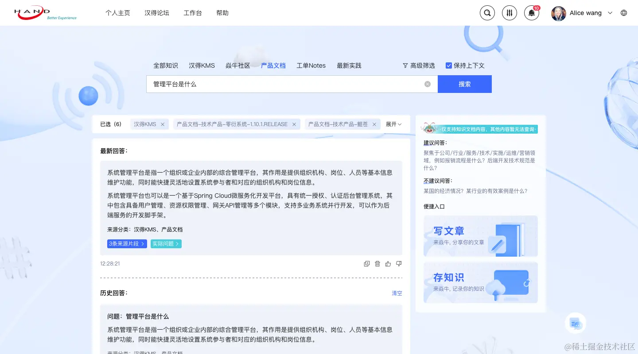Click the 12:28:21 timestamp
638x354 pixels.
110,264
